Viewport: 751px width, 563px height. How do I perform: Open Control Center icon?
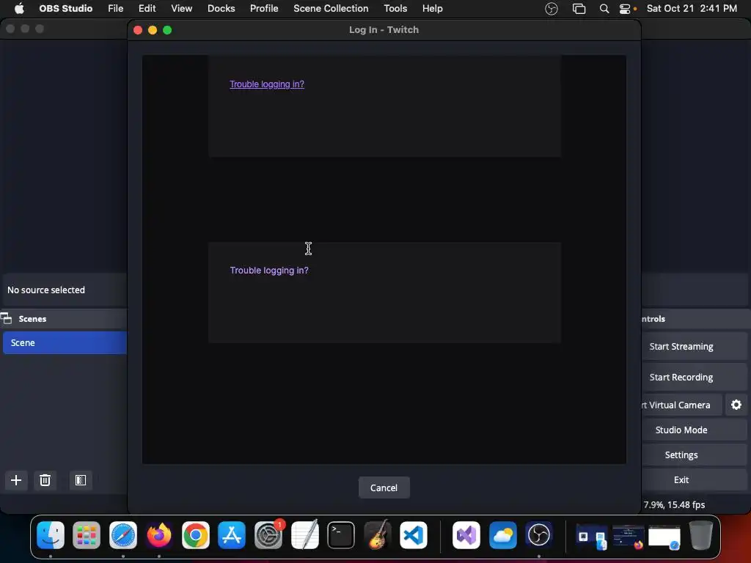625,9
